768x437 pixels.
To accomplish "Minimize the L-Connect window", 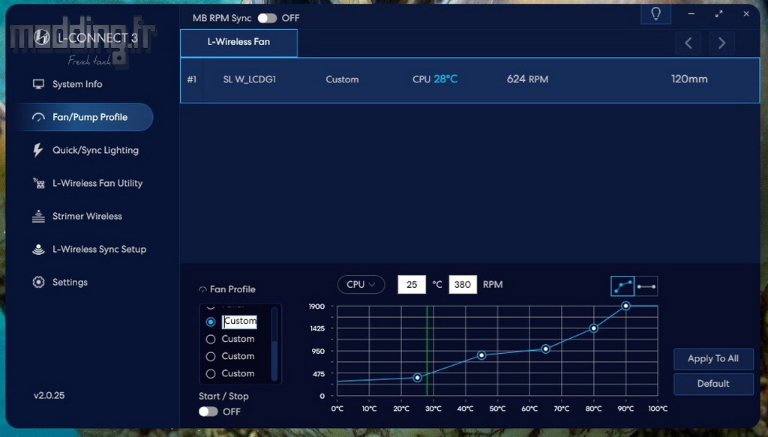I will click(x=691, y=13).
